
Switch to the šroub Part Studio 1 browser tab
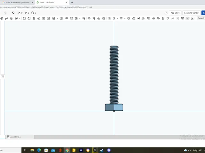point(52,3)
